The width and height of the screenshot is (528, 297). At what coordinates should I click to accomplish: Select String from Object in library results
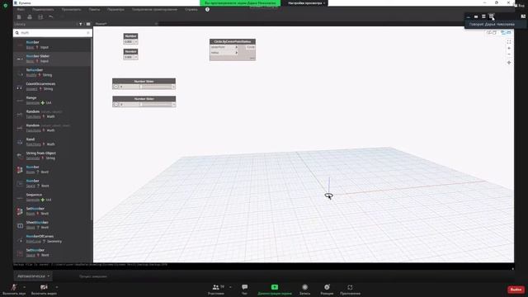tap(52, 155)
